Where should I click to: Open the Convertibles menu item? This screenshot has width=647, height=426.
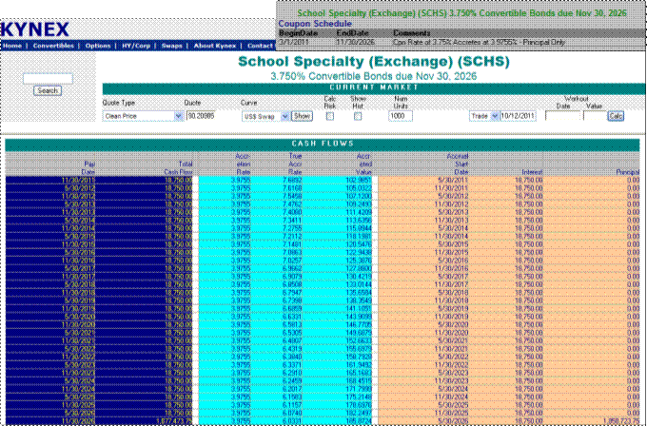[x=53, y=46]
